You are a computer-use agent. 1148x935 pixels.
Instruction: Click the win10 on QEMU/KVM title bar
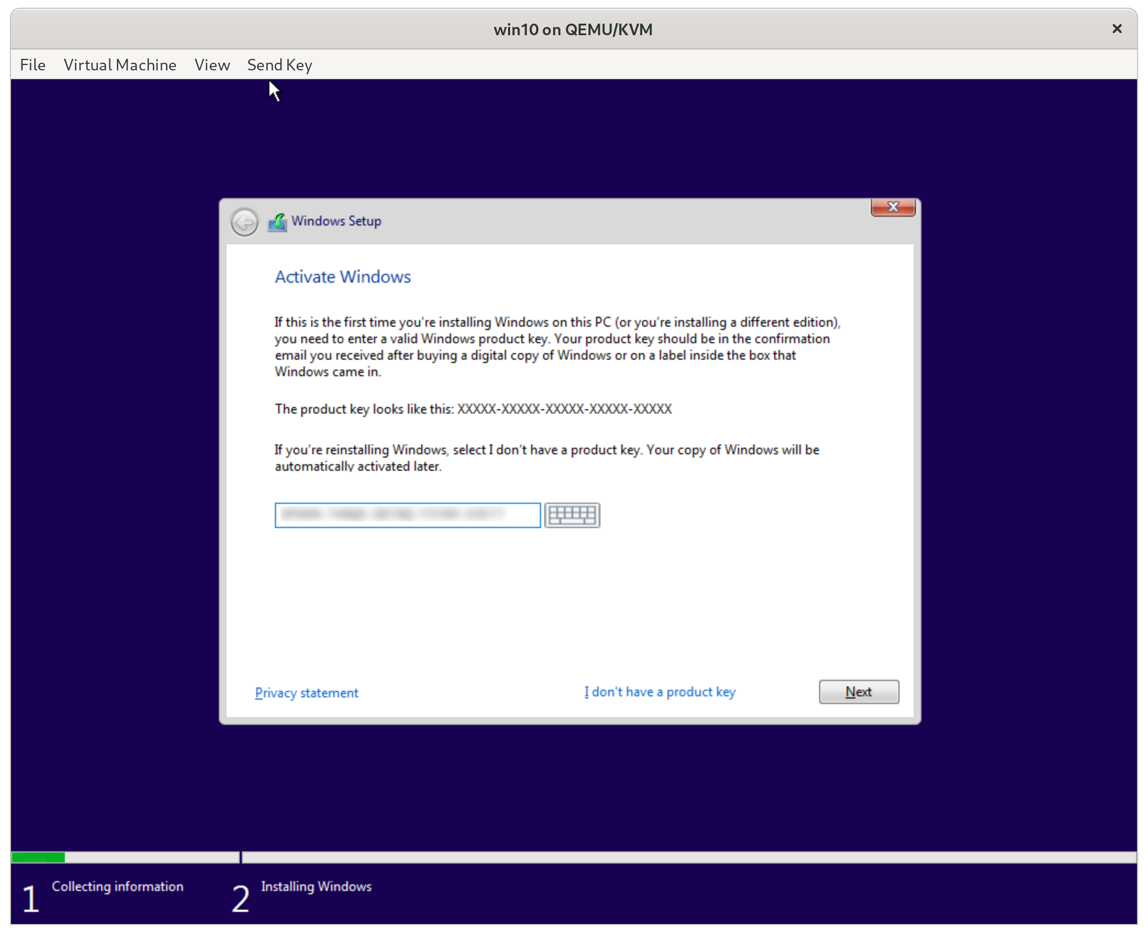click(x=573, y=29)
